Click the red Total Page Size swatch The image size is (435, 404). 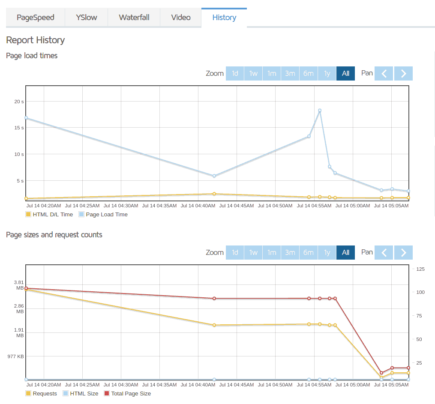click(x=107, y=393)
